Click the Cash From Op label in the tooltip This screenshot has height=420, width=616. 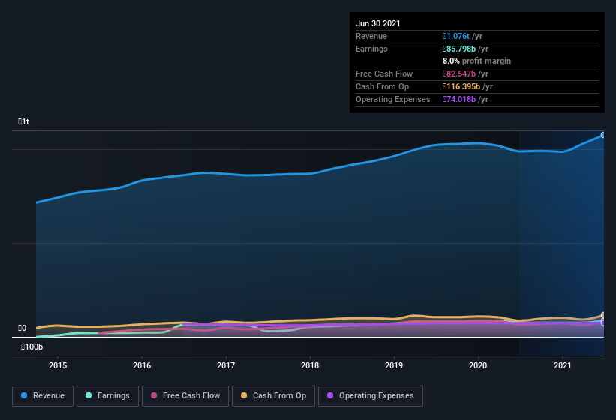click(382, 86)
